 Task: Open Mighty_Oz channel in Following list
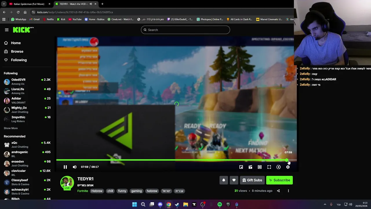[x=27, y=110]
